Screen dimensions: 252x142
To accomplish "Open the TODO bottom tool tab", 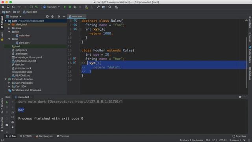I will 26,136.
